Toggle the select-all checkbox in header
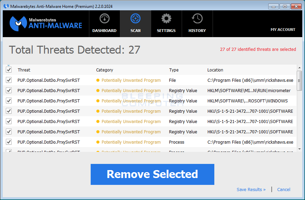Image resolution: width=305 pixels, height=200 pixels. pyautogui.click(x=9, y=70)
